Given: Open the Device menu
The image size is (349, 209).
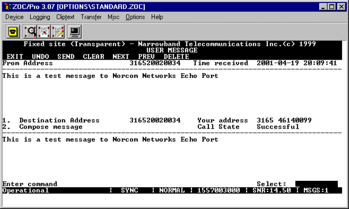Looking at the screenshot, I should (14, 17).
